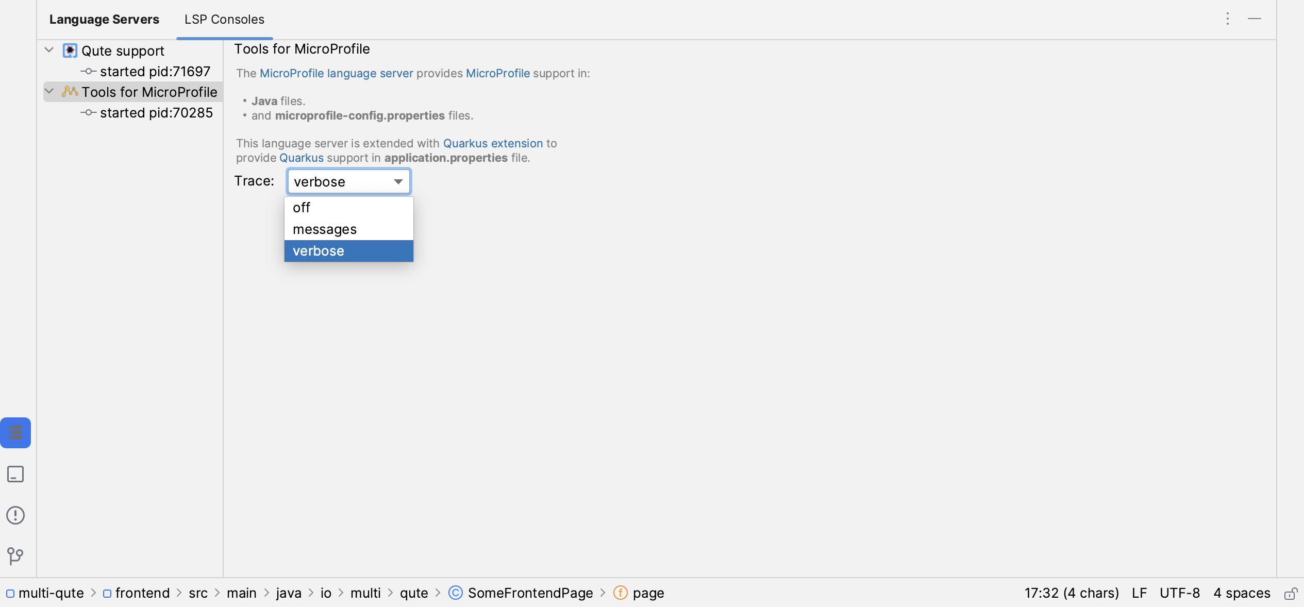Viewport: 1304px width, 607px height.
Task: Open the MicroProfile language server link
Action: pos(336,73)
